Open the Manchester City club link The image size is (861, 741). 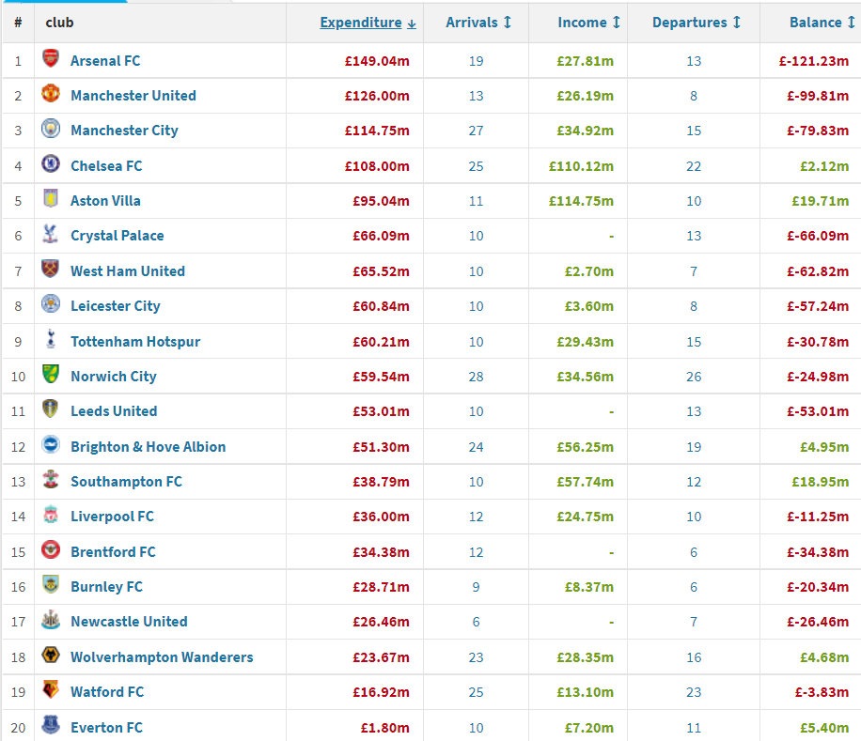125,131
